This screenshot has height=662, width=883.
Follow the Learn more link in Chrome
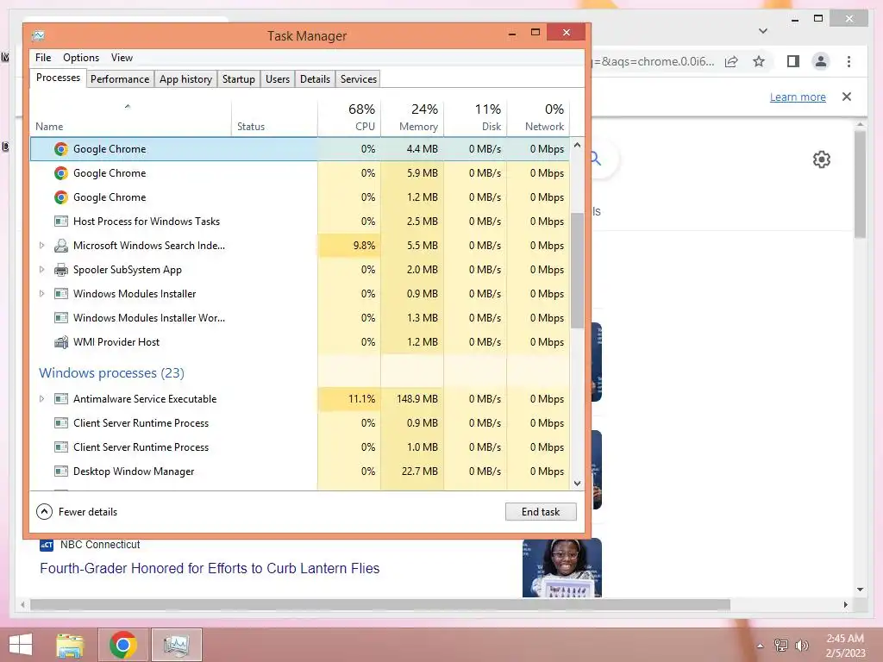click(x=798, y=97)
